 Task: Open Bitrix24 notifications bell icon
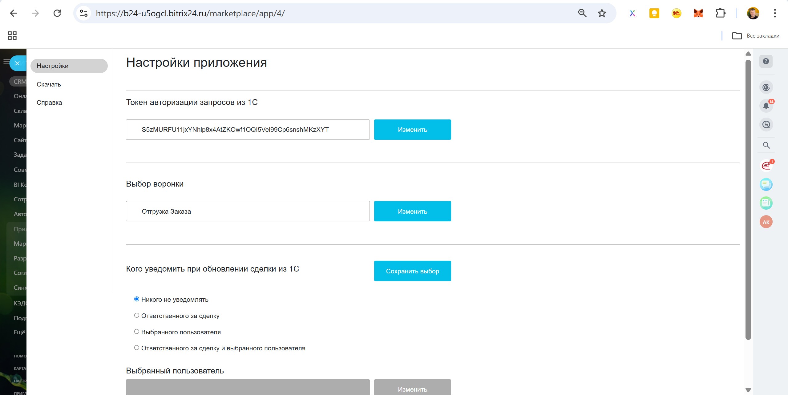coord(766,106)
